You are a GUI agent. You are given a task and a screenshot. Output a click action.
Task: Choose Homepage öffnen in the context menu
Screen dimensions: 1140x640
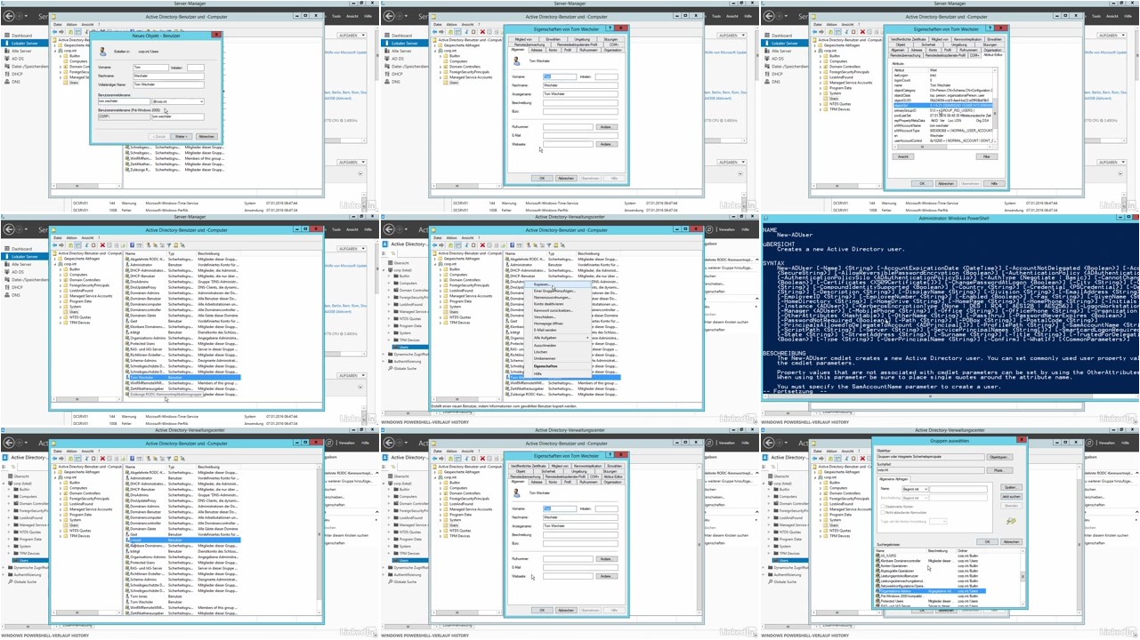pos(557,324)
